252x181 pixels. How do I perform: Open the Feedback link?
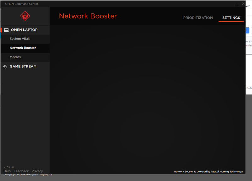coord(21,171)
